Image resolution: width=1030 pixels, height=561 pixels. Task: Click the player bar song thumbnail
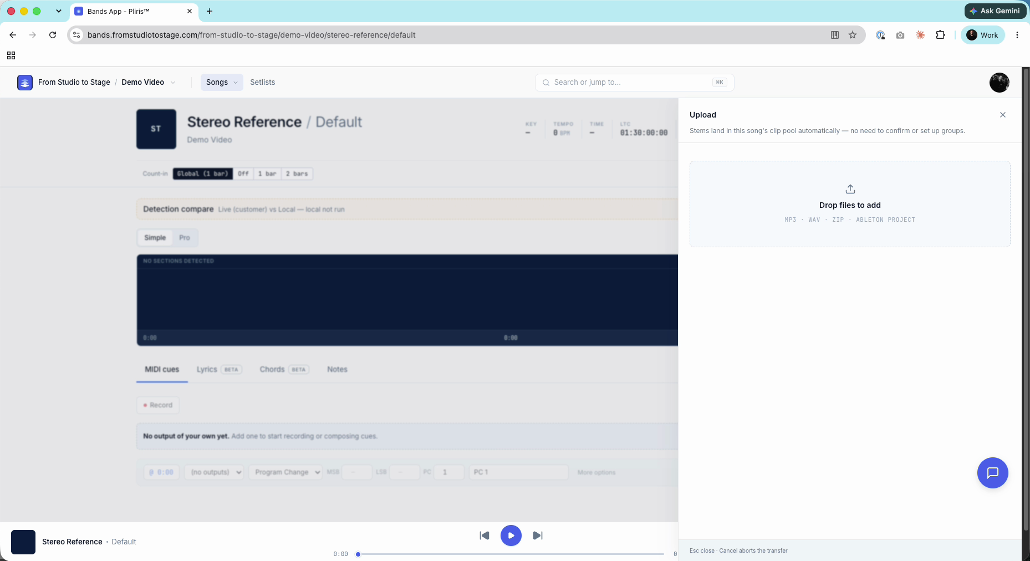(23, 542)
